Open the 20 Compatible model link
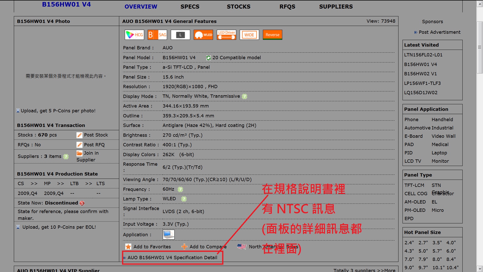 click(236, 58)
